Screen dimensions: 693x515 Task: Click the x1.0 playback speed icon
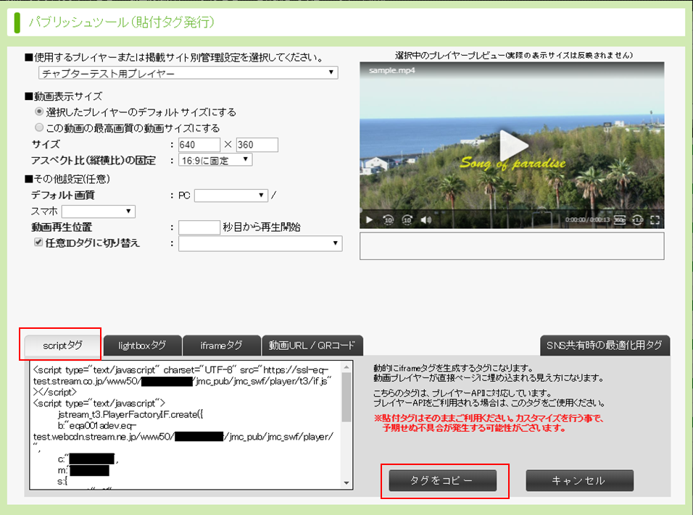637,220
